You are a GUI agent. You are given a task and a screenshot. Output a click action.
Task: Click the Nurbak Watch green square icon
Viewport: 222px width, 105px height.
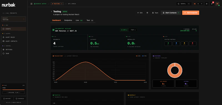click(x=35, y=4)
